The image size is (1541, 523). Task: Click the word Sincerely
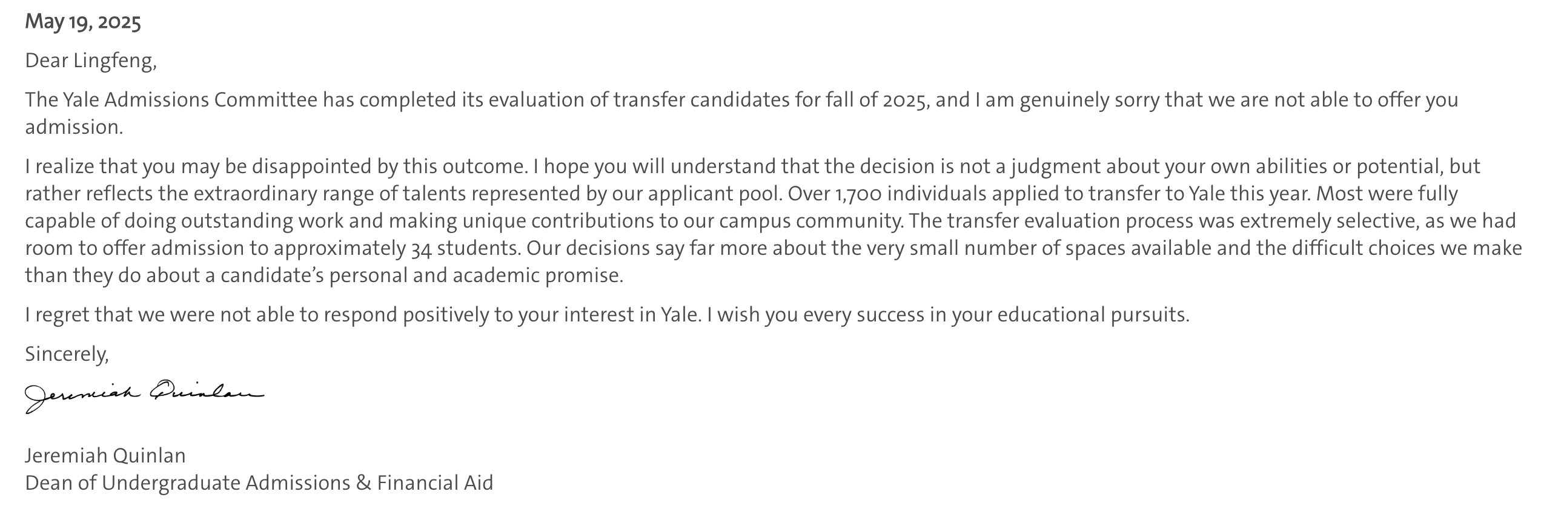pyautogui.click(x=67, y=354)
